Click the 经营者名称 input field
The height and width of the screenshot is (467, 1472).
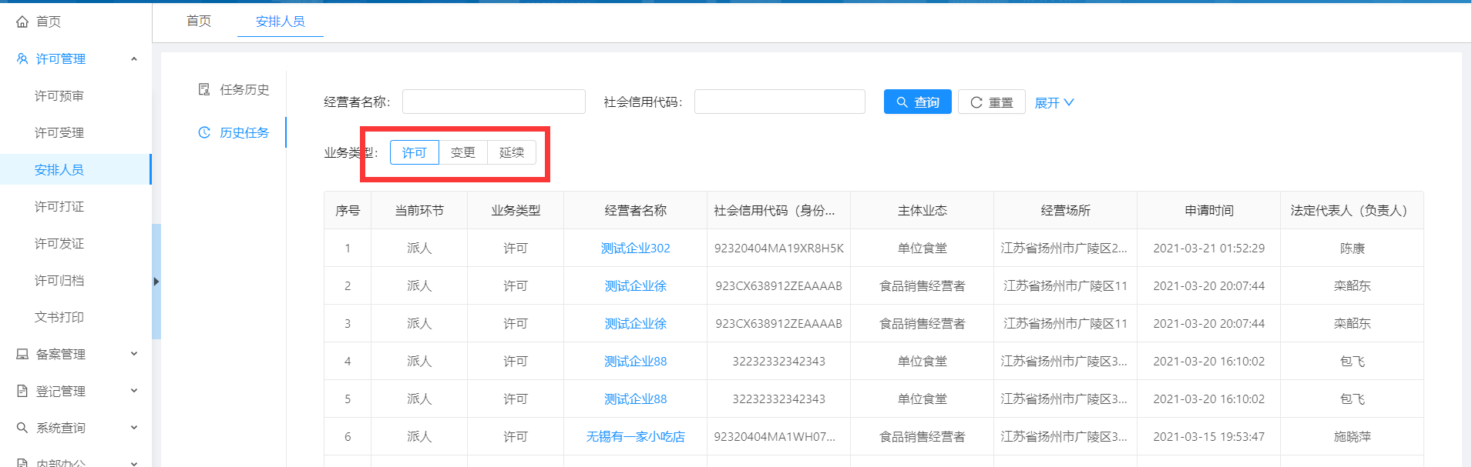[x=493, y=102]
